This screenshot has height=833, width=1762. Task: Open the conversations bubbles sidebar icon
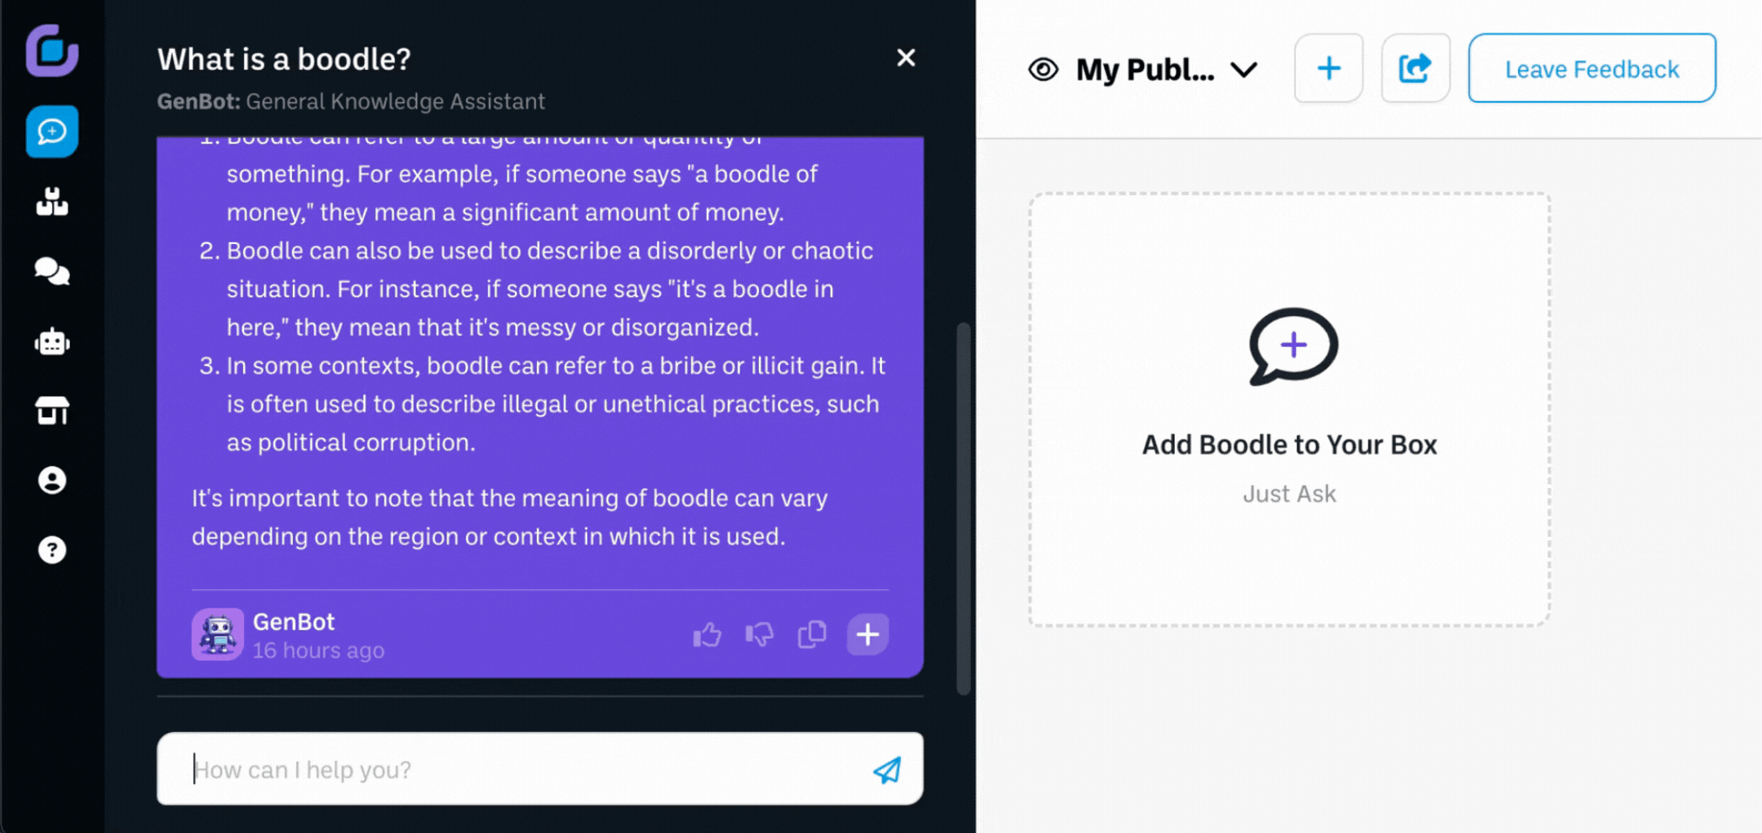[x=52, y=272]
